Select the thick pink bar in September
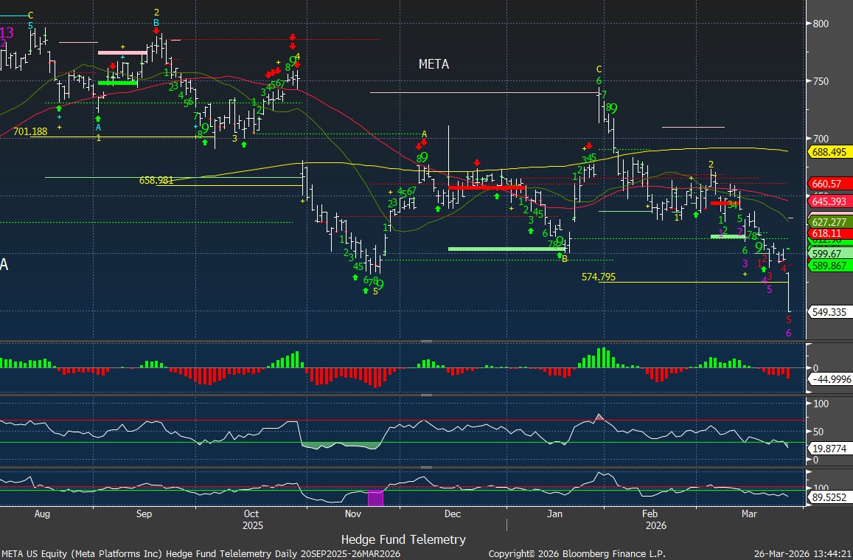853x560 pixels. point(122,52)
